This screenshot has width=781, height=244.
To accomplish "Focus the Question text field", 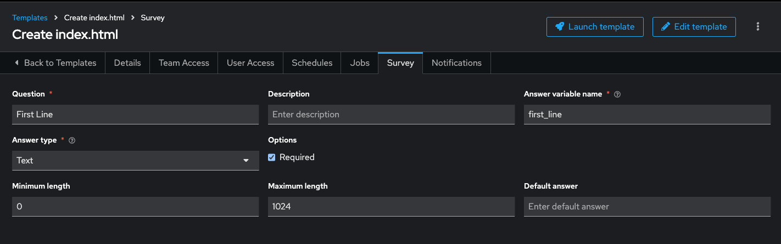I will click(x=135, y=115).
